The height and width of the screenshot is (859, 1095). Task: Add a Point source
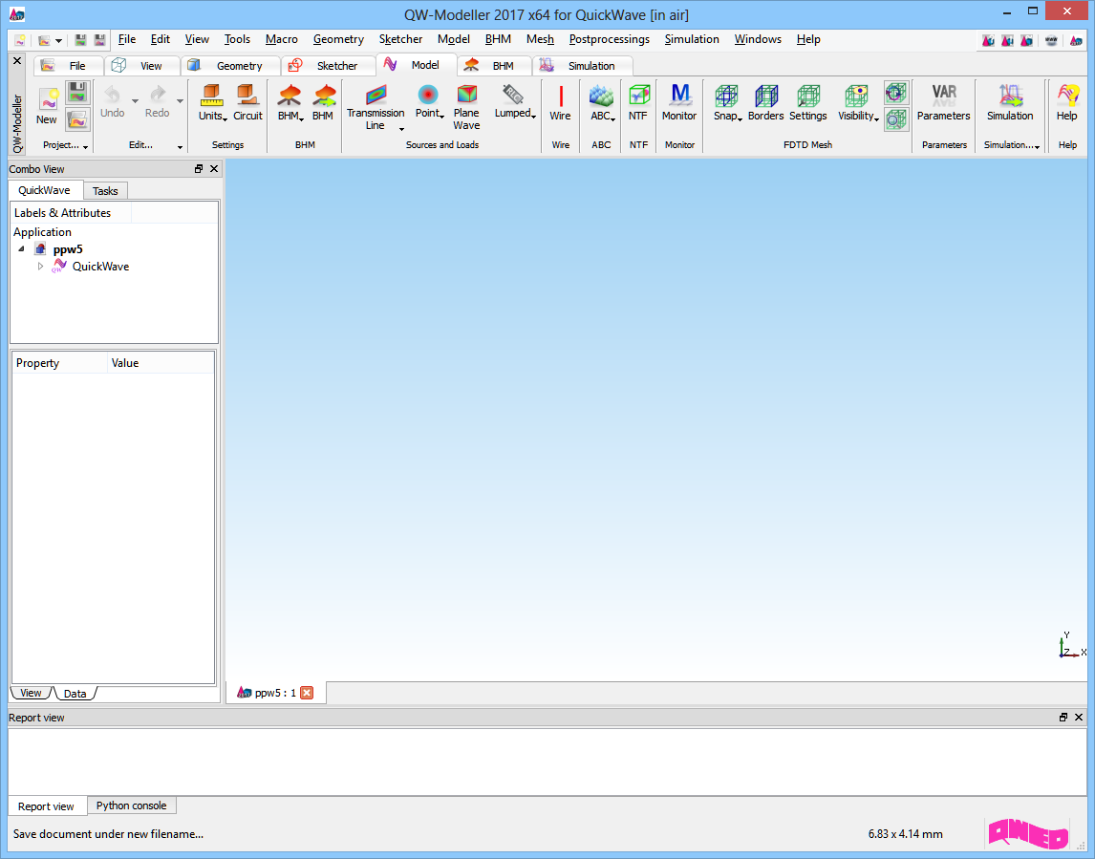click(x=429, y=102)
